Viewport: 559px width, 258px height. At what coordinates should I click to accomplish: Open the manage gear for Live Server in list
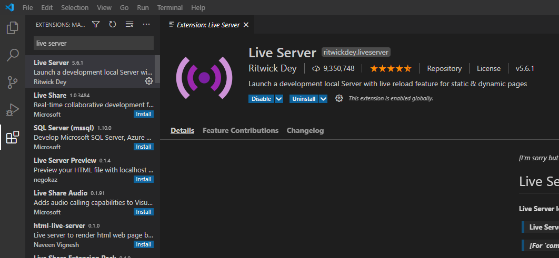[x=149, y=81]
